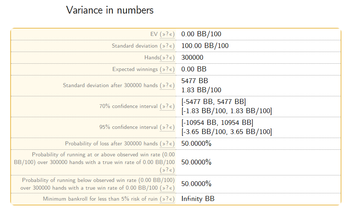Click the Standard deviation help link

pos(167,46)
